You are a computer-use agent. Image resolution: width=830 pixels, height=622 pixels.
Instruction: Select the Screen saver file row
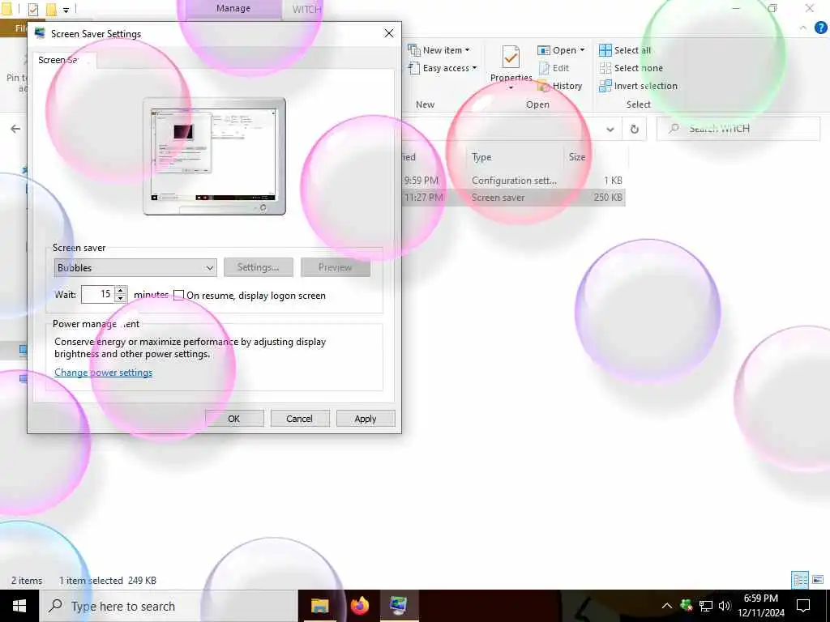pyautogui.click(x=513, y=198)
